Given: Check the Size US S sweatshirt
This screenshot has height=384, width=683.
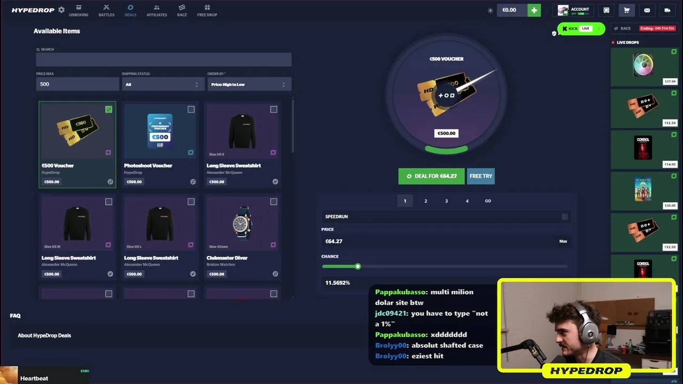Looking at the screenshot, I should 274,109.
